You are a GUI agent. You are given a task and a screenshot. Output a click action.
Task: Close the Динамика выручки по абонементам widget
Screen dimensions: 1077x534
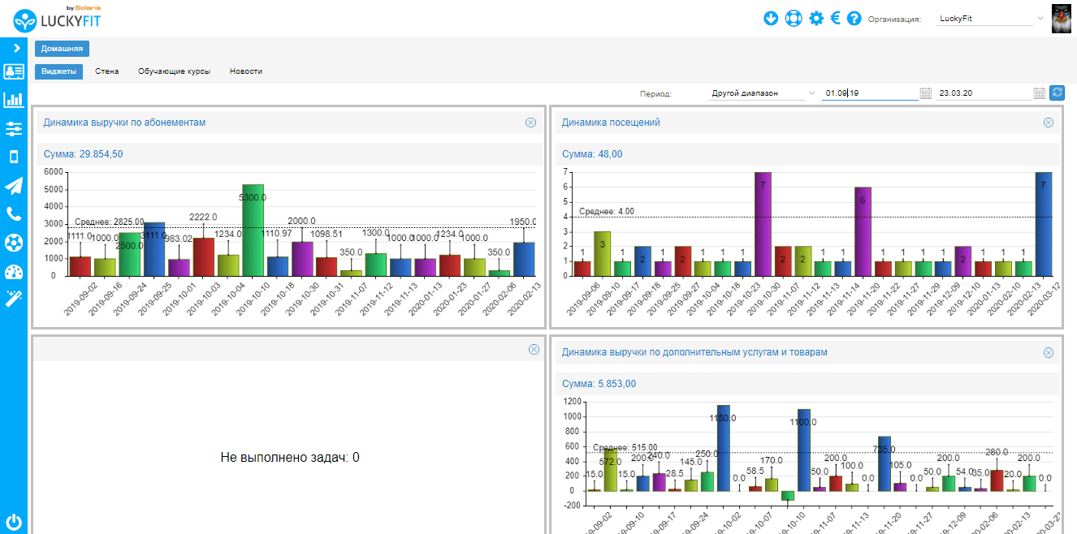tap(530, 123)
